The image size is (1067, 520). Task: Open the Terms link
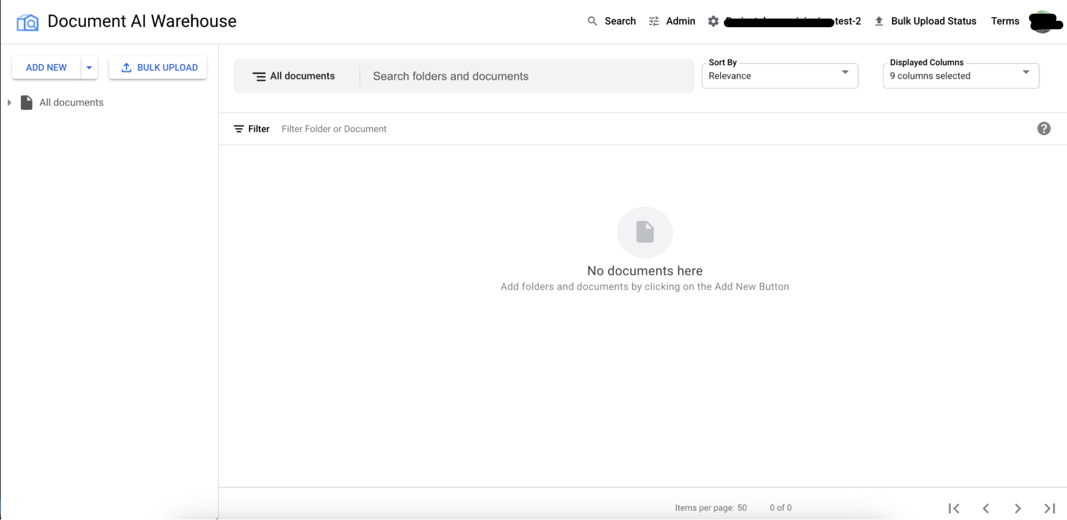click(1005, 21)
